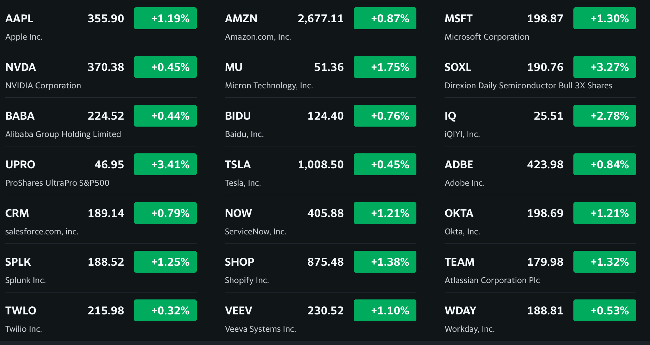Open the Shopify Inc. stock entry

[x=246, y=280]
